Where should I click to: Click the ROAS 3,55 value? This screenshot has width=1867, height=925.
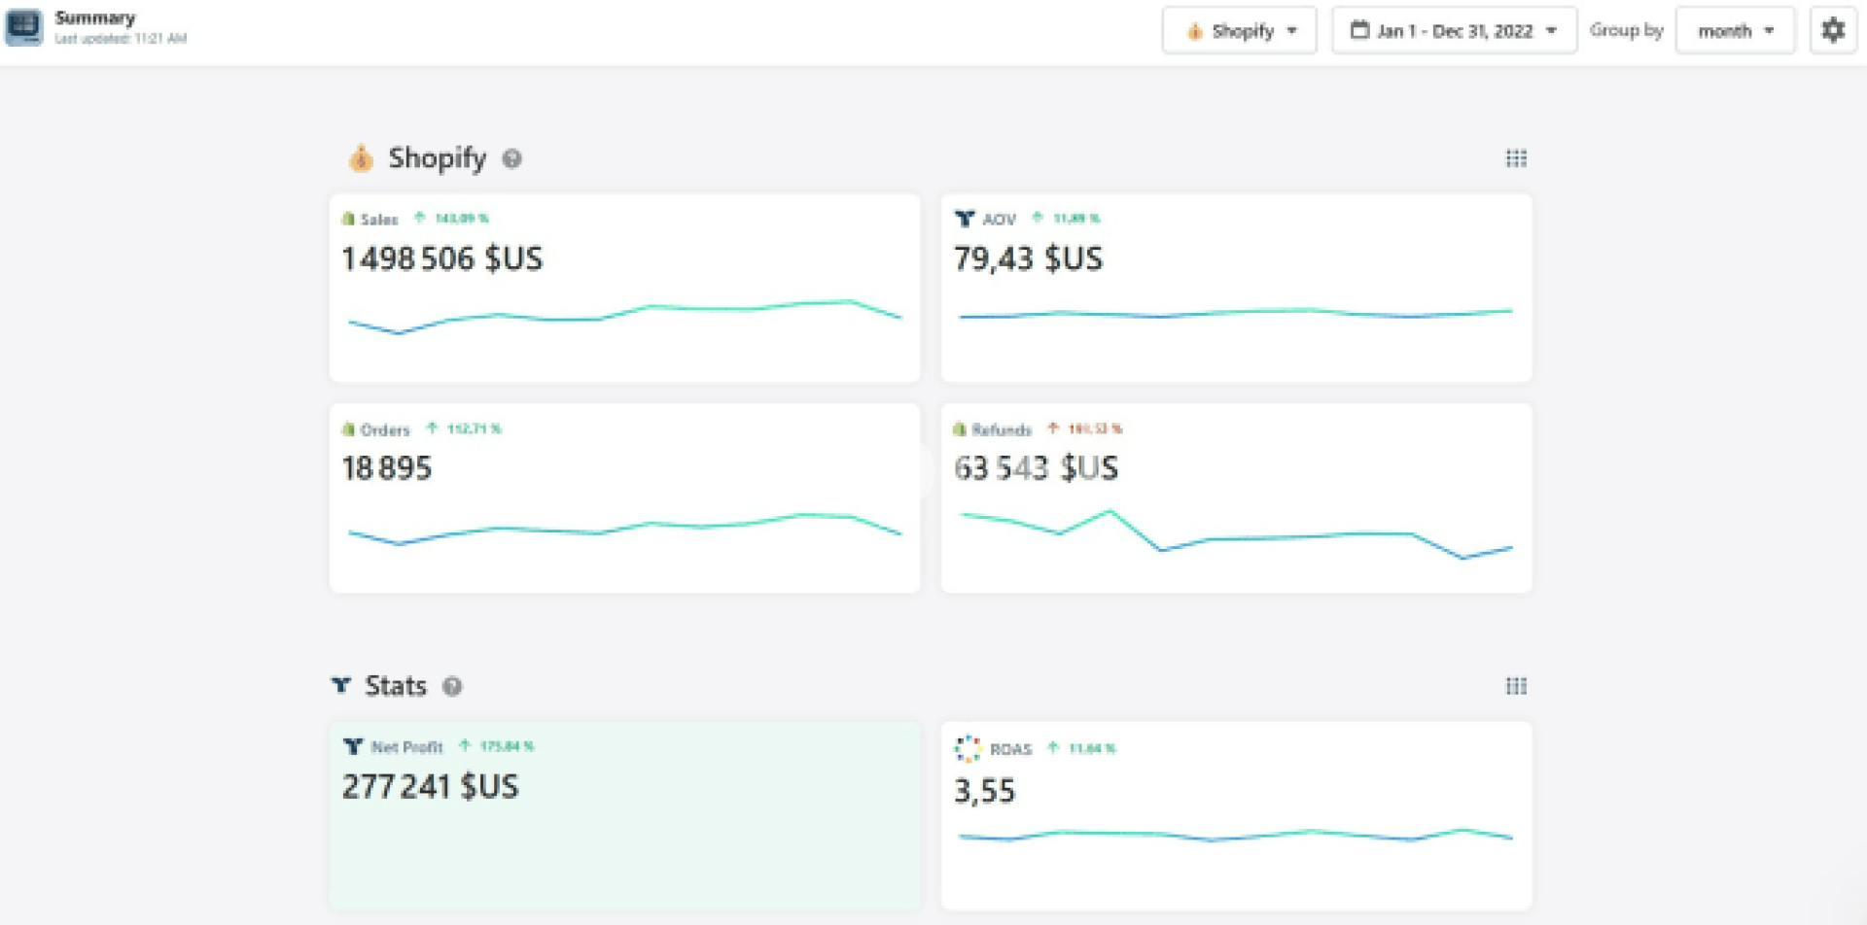tap(984, 792)
